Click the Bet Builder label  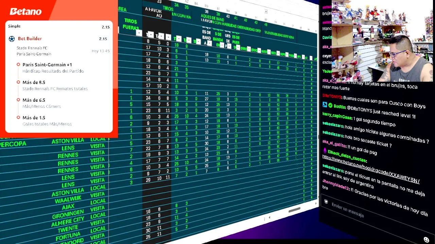30,39
